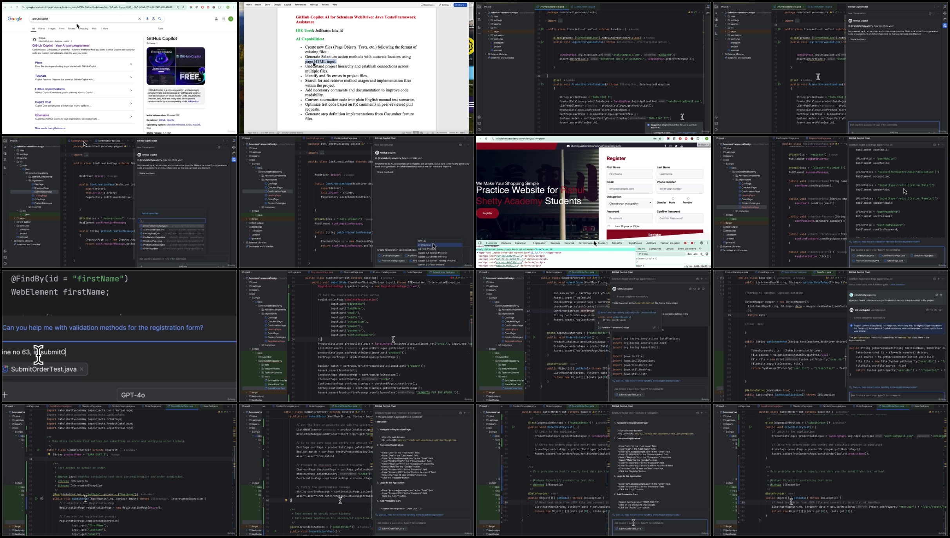950x538 pixels.
Task: Click the round red Register button on the hero banner
Action: 487,213
